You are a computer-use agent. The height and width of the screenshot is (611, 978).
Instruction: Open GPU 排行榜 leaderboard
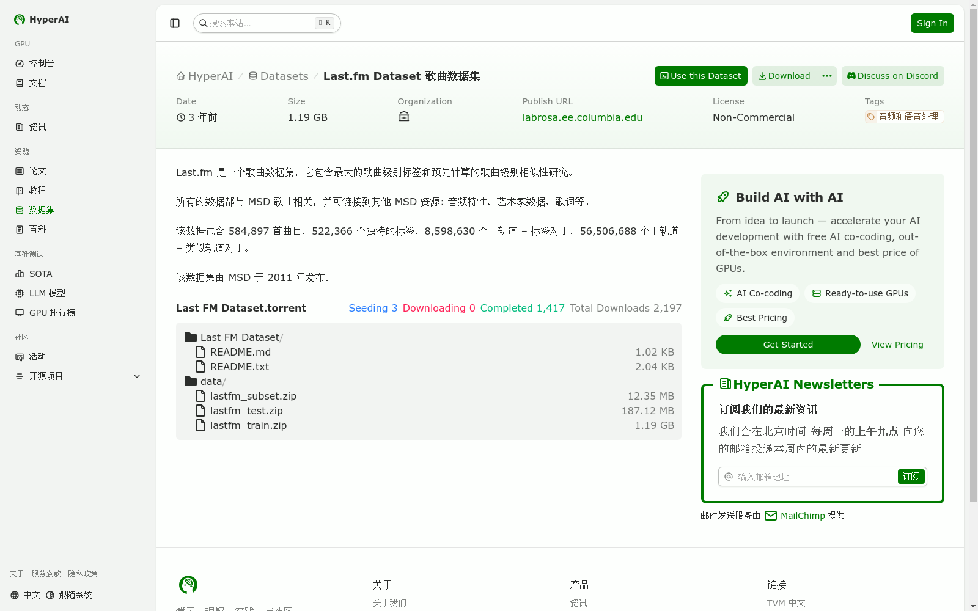coord(78,313)
